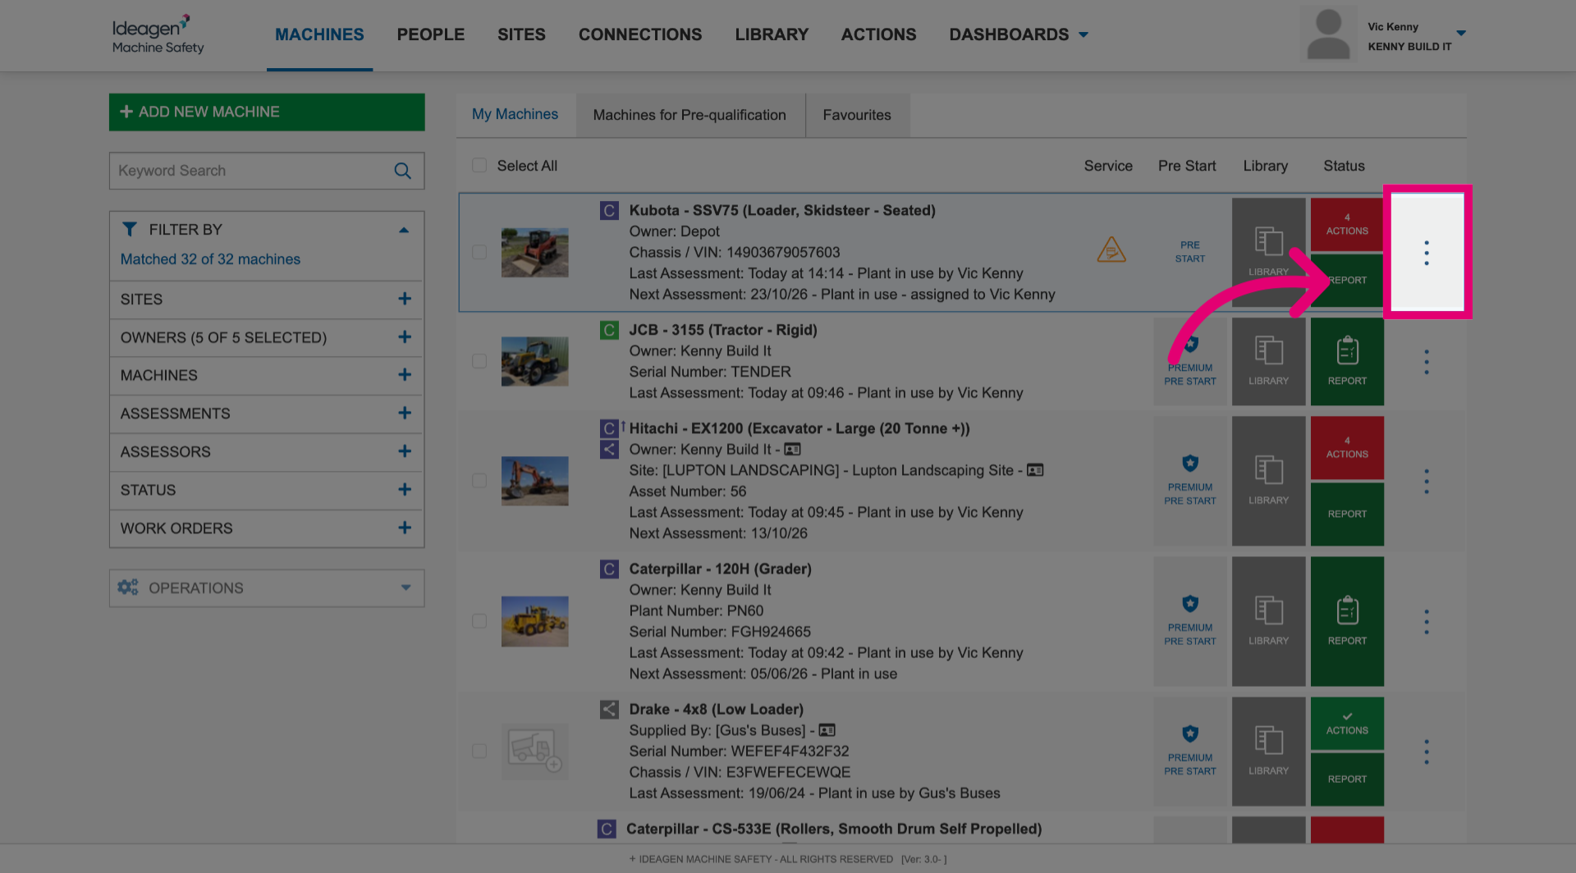The width and height of the screenshot is (1576, 873).
Task: Go to the Connections section
Action: coord(640,34)
